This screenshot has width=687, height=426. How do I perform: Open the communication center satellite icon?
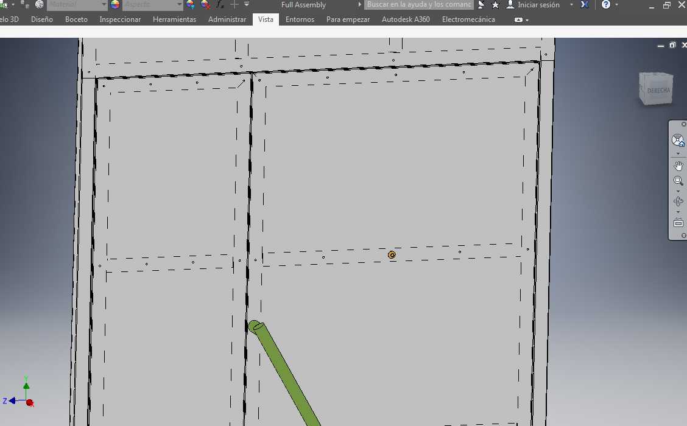coord(481,5)
